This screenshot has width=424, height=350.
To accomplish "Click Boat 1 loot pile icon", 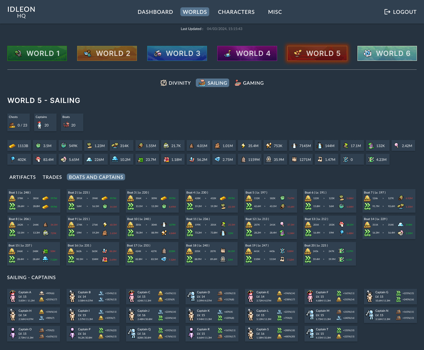I will (x=12, y=198).
